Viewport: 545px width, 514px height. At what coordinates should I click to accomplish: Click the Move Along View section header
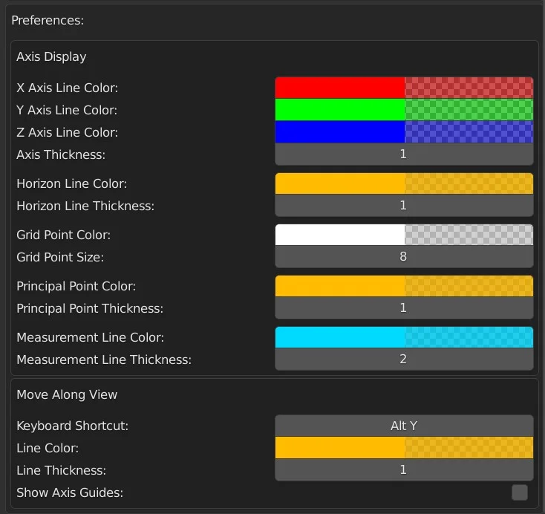coord(67,394)
